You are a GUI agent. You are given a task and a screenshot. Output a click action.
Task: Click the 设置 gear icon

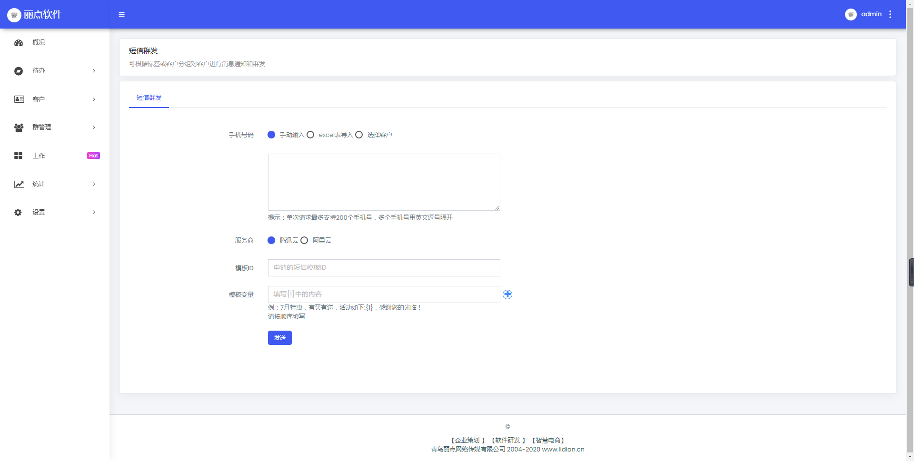click(18, 212)
